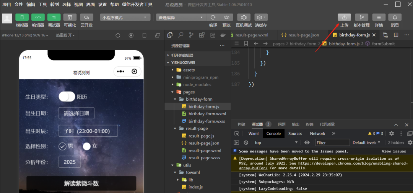Open Version Management (版本管理) icon
The width and height of the screenshot is (413, 193).
pyautogui.click(x=362, y=17)
